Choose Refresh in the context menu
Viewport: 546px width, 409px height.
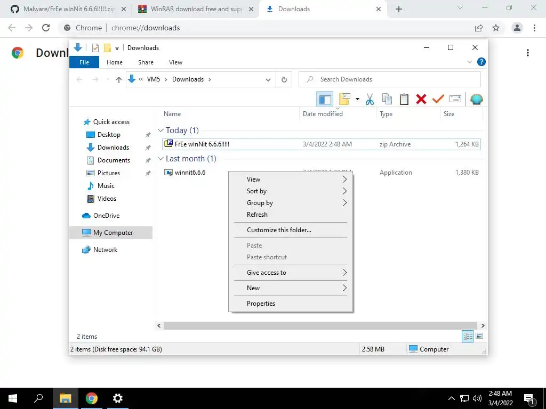[291, 215]
